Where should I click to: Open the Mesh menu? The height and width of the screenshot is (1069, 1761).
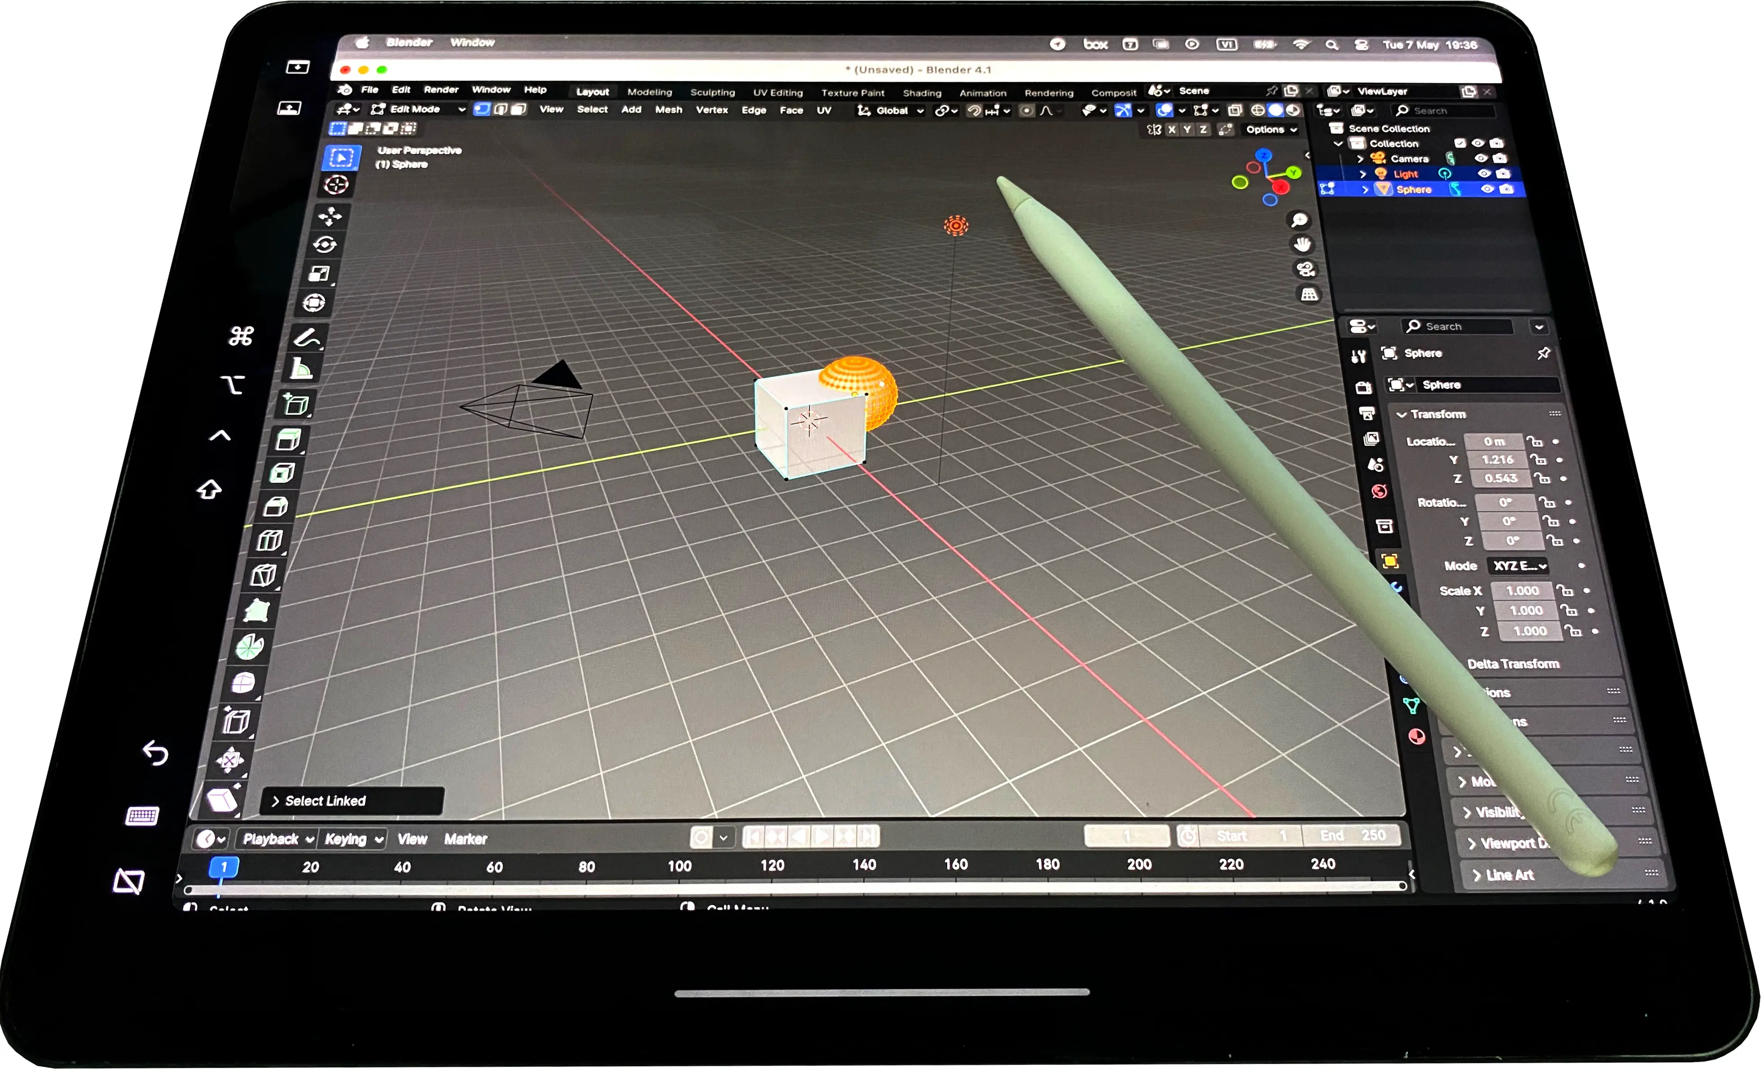(668, 110)
